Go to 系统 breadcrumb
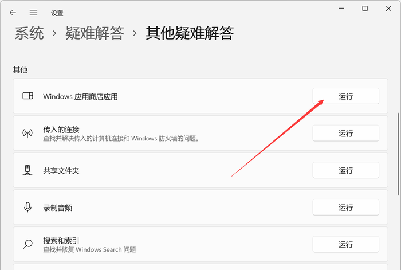 point(29,33)
